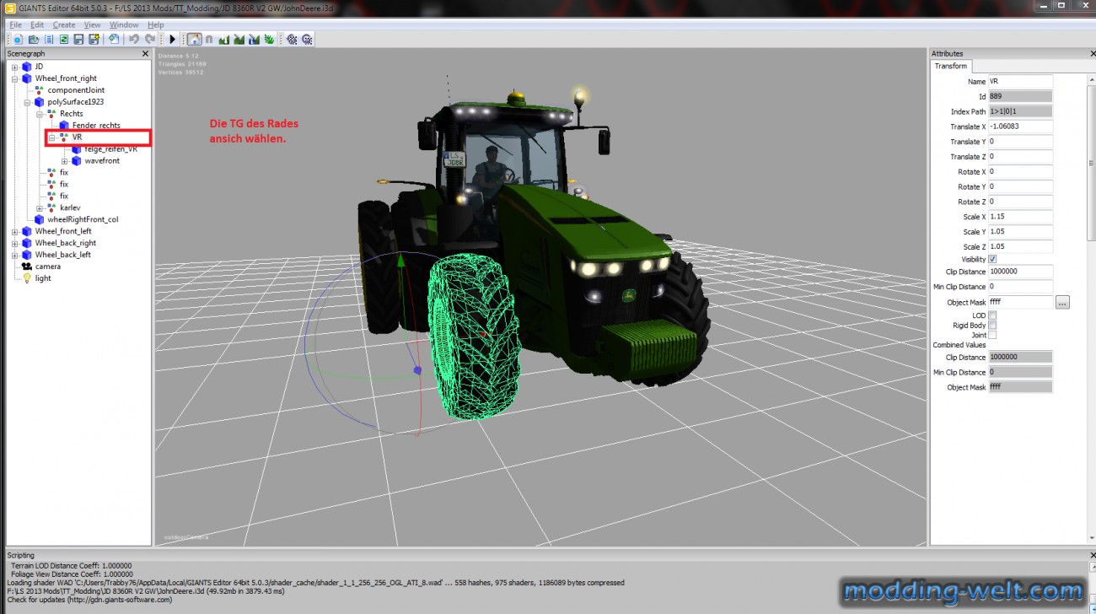The width and height of the screenshot is (1096, 614).
Task: Close the Scenegraph panel
Action: click(x=145, y=53)
